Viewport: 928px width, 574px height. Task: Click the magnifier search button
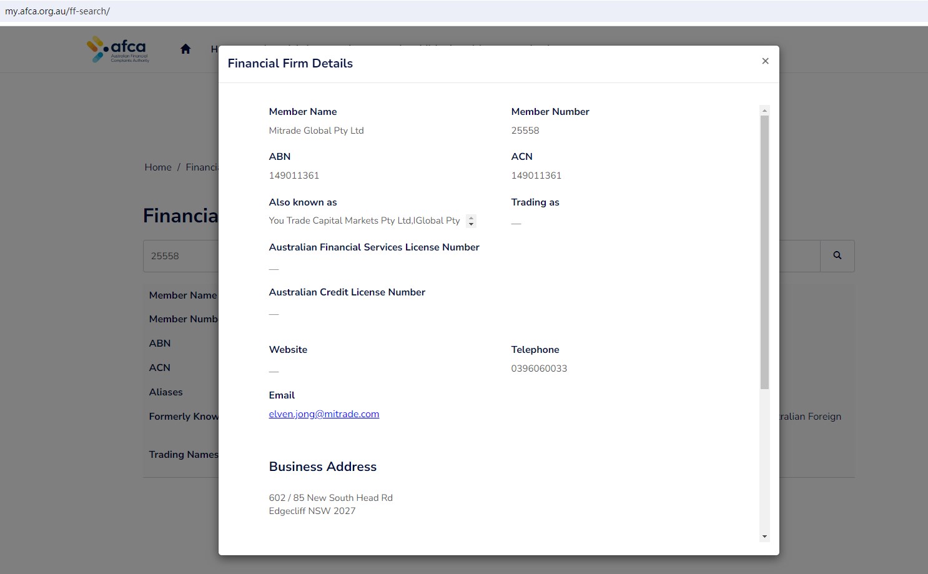(837, 256)
